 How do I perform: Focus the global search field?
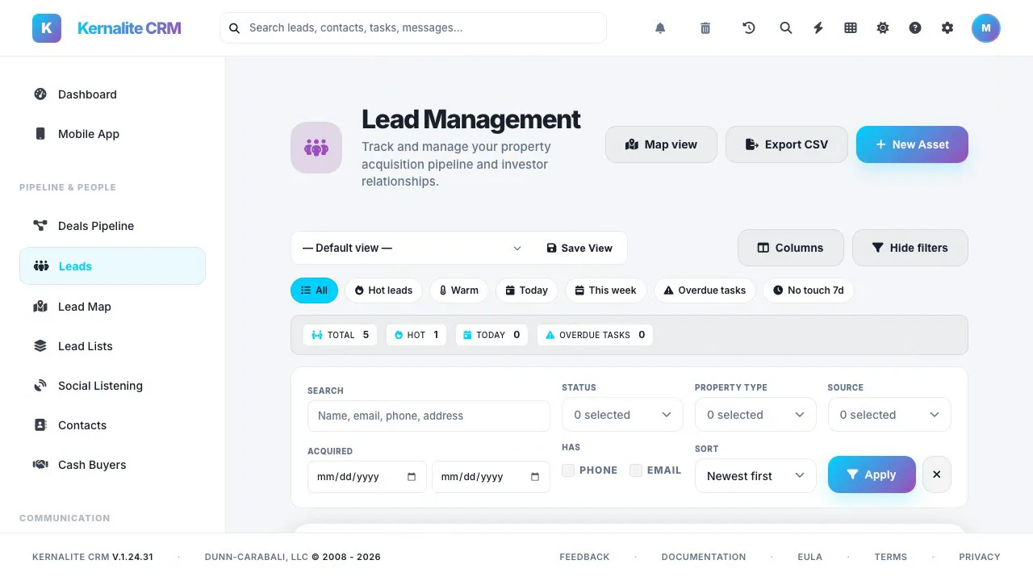coord(413,27)
